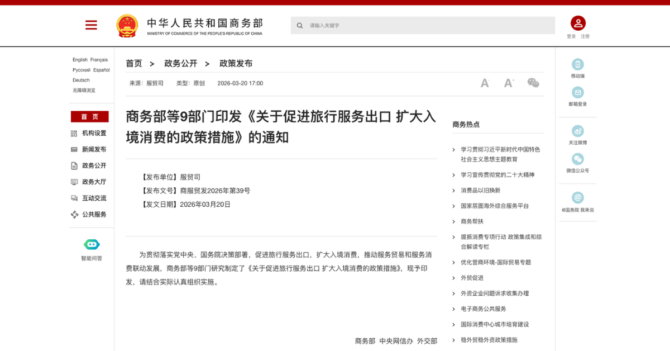Click the 注册 register link
The image size is (670, 351).
coord(585,36)
